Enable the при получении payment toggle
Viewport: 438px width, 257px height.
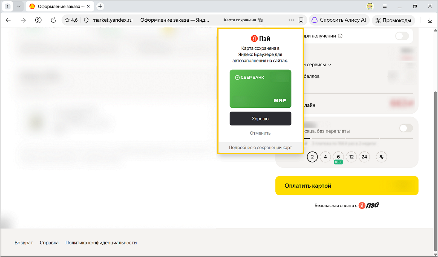(x=402, y=36)
